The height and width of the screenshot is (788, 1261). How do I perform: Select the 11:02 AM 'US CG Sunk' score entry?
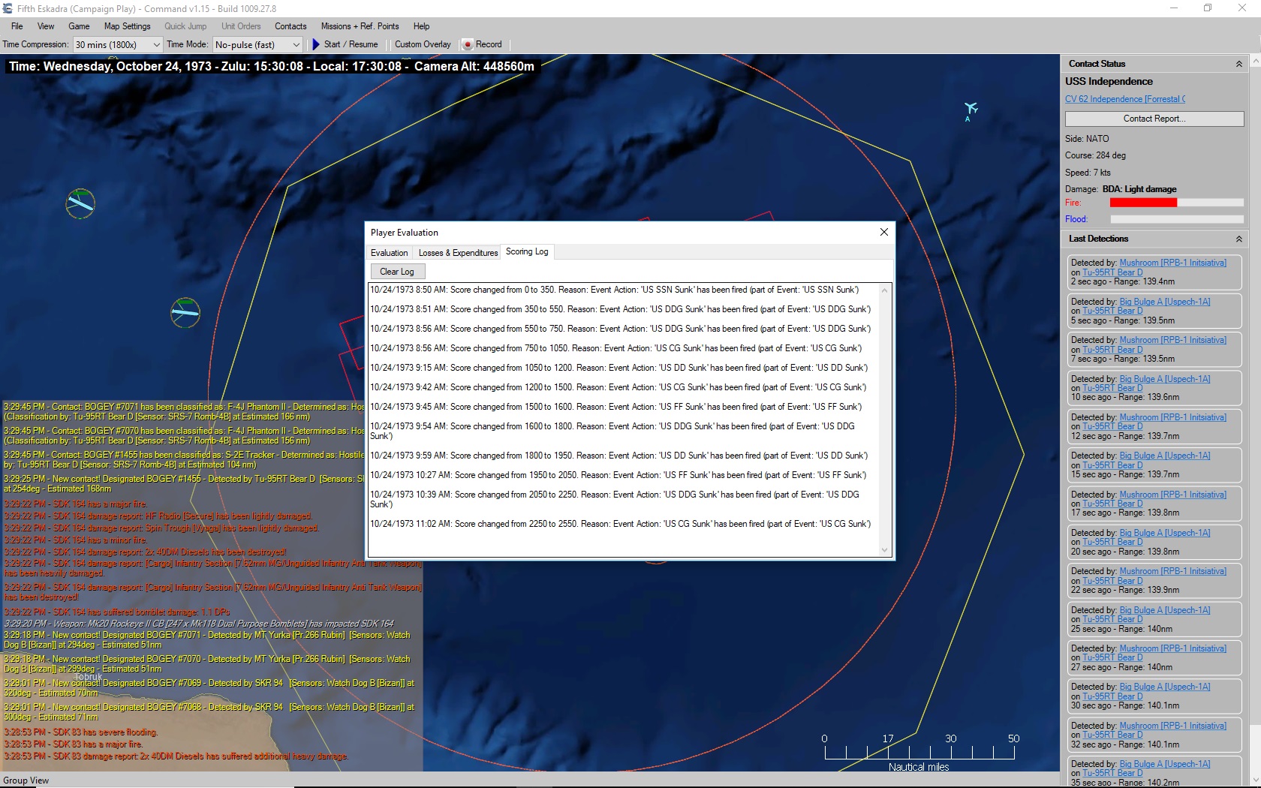tap(620, 524)
